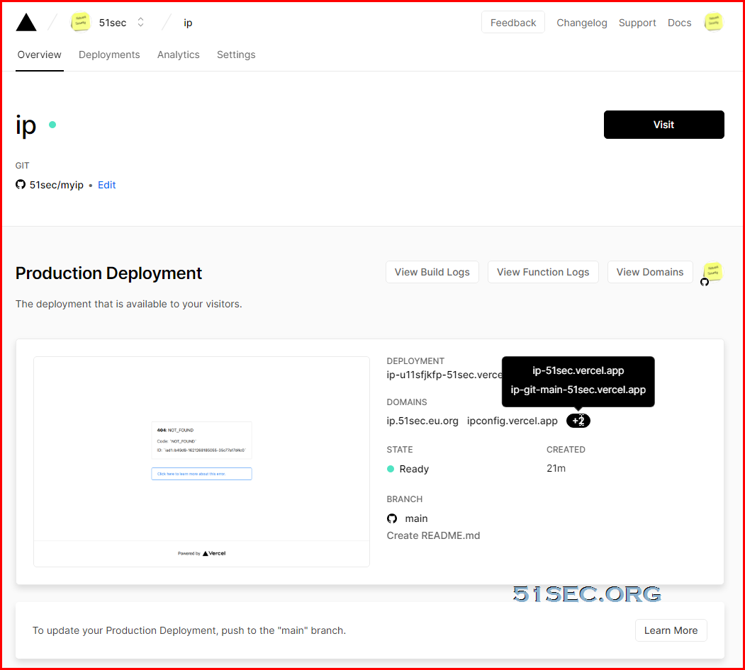The image size is (745, 670).
Task: Click the green status dot beside ip title
Action: pyautogui.click(x=52, y=125)
